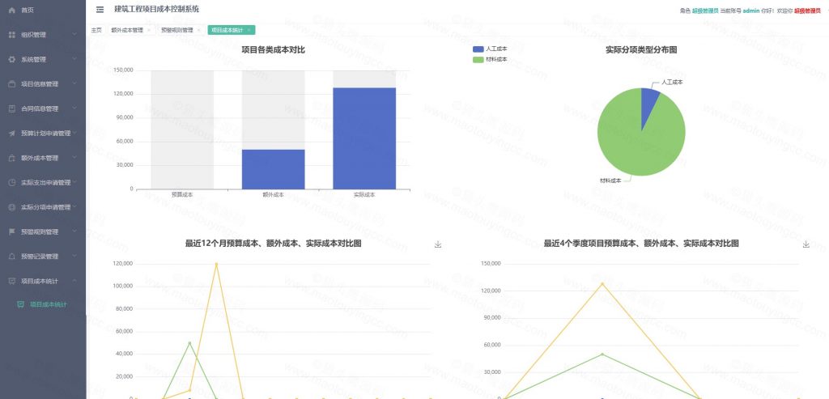The image size is (829, 399).
Task: Click the 最近12个月预算成本 line chart title
Action: coord(274,244)
